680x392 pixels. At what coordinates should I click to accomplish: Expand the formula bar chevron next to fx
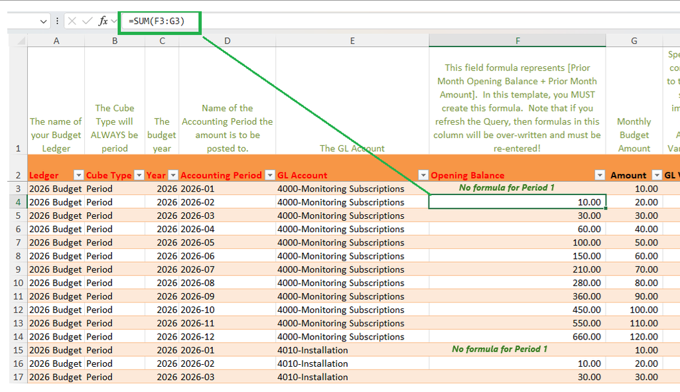pyautogui.click(x=114, y=21)
